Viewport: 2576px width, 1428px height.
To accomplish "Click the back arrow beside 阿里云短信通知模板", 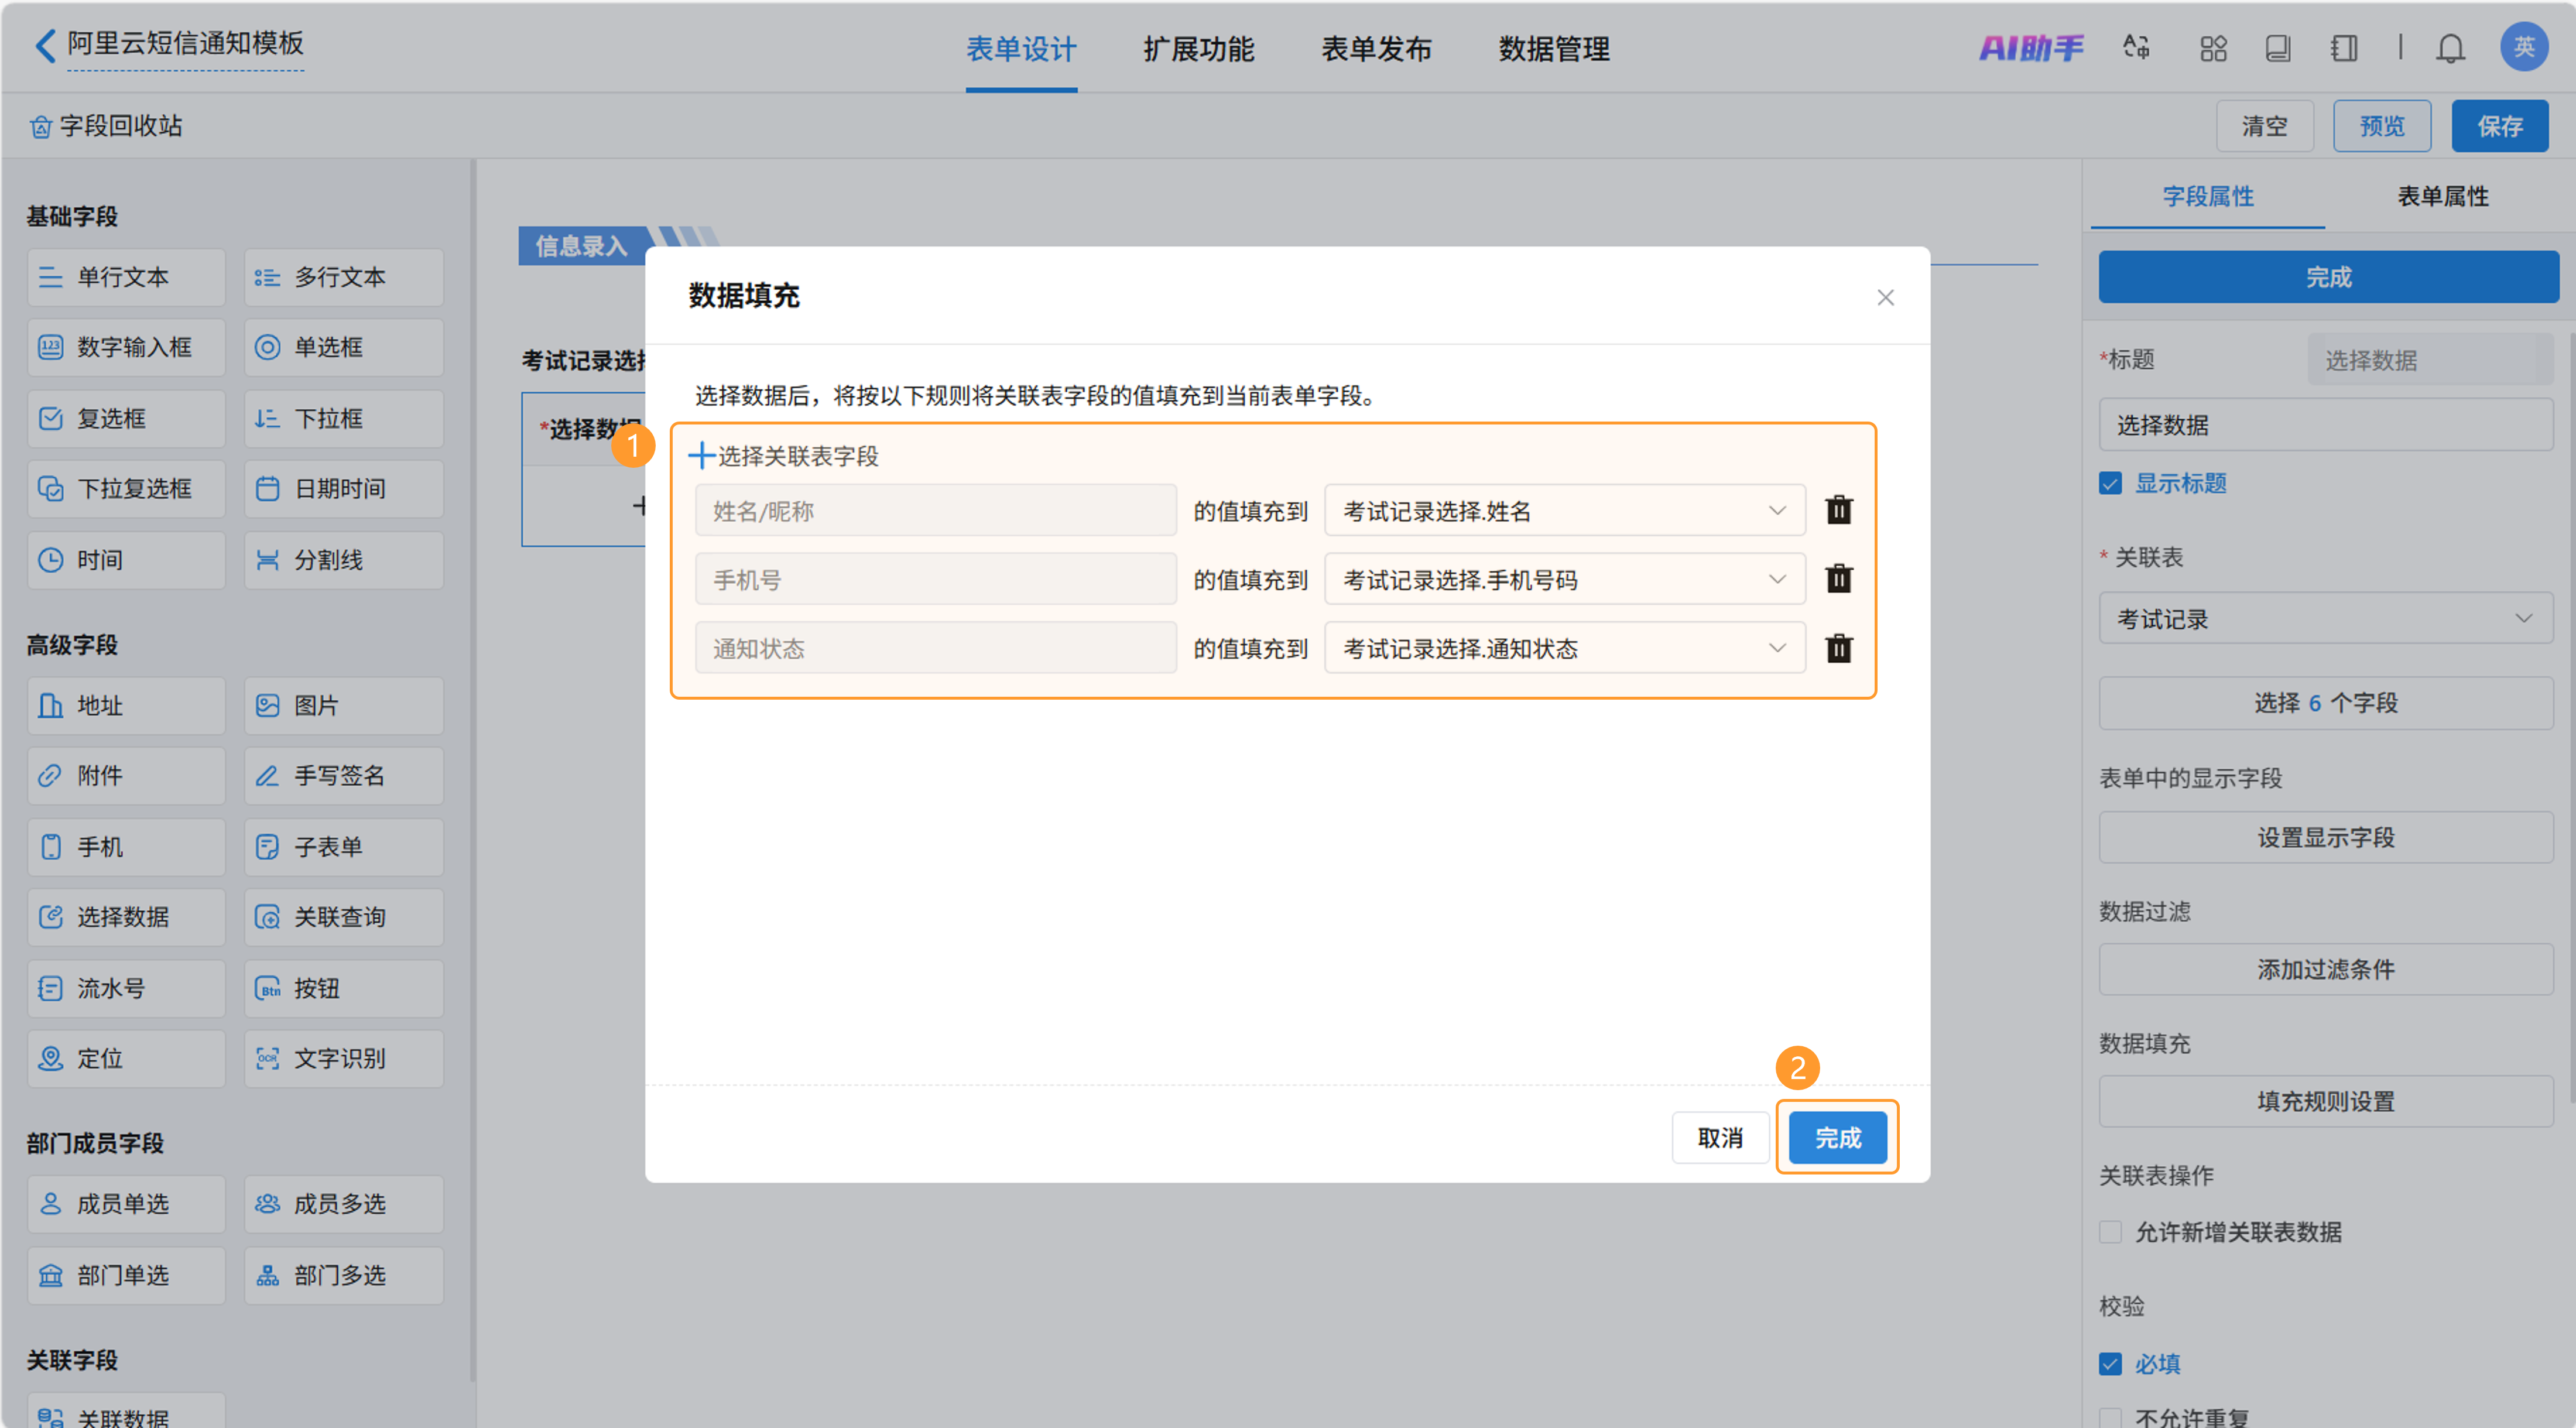I will pyautogui.click(x=45, y=45).
